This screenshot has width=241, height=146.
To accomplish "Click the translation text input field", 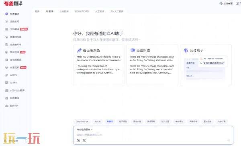I will pos(153,135).
